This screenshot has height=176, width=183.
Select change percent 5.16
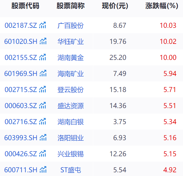tap(170, 138)
